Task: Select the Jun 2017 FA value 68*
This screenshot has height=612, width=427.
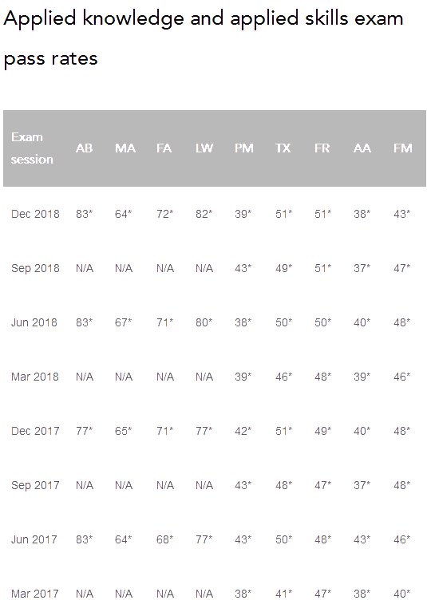Action: (x=164, y=539)
